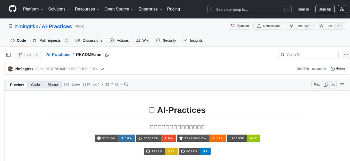Copy the README.md file path
The height and width of the screenshot is (161, 350).
coord(107,55)
